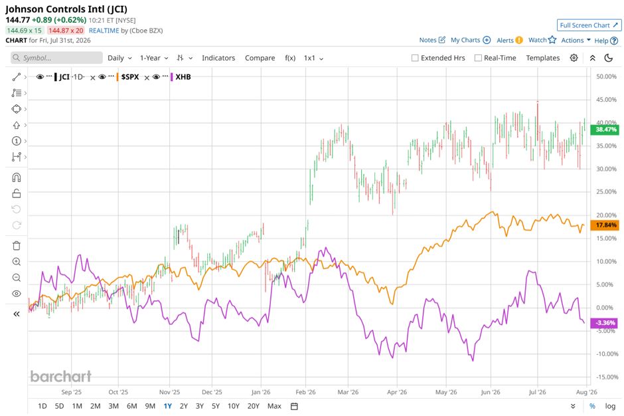This screenshot has height=416, width=624.
Task: Open the 1-Year period dropdown
Action: [x=154, y=58]
